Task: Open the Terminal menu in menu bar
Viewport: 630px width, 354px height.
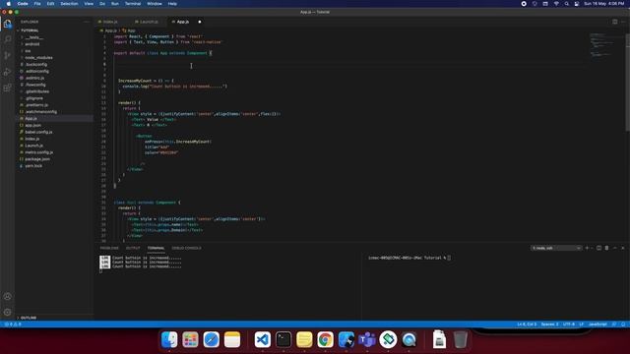Action: click(x=133, y=4)
